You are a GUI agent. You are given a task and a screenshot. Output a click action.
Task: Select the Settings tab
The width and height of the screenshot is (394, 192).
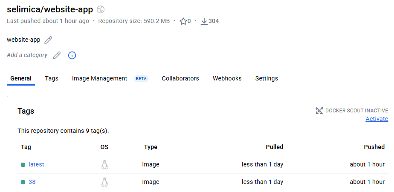[267, 78]
